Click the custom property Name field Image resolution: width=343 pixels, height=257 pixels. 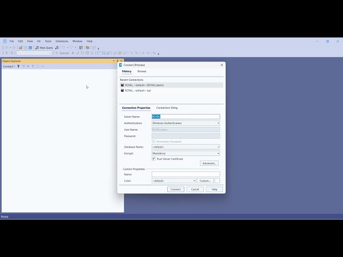[186, 174]
